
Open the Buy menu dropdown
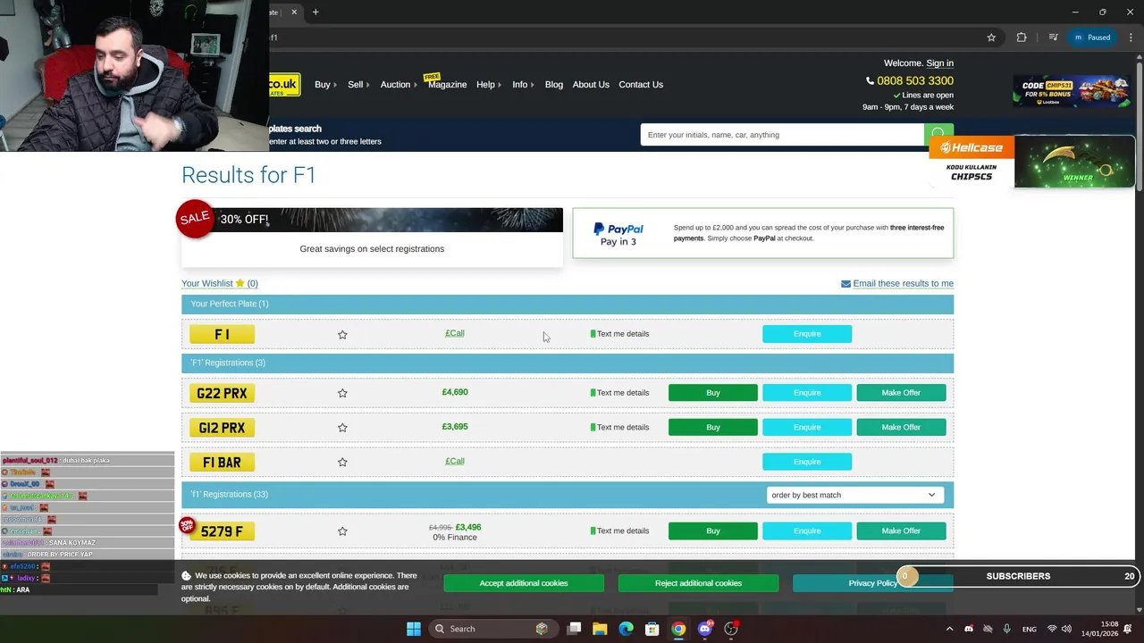point(325,85)
